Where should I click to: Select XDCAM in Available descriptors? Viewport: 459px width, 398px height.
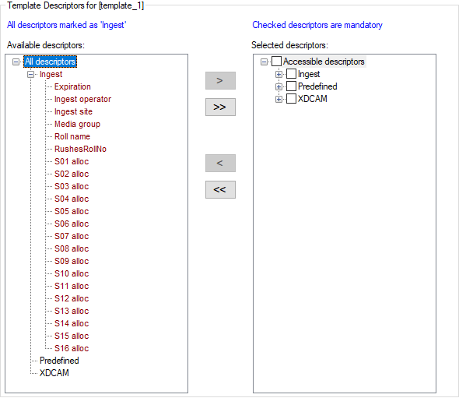pyautogui.click(x=54, y=373)
